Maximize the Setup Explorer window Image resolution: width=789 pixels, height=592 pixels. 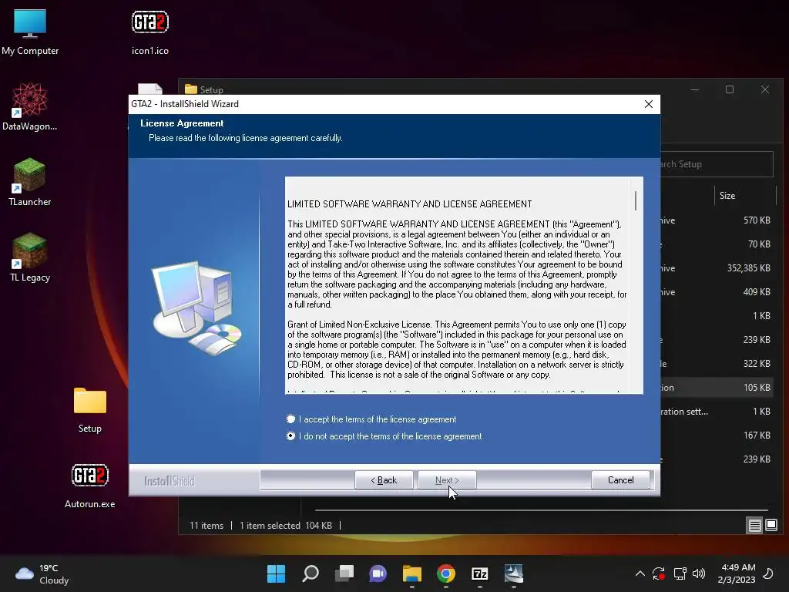(730, 89)
